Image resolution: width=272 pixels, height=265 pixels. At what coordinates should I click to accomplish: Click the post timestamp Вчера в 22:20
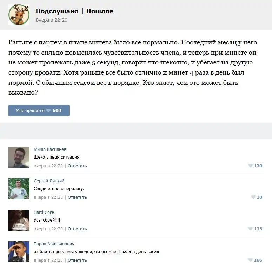(x=52, y=20)
